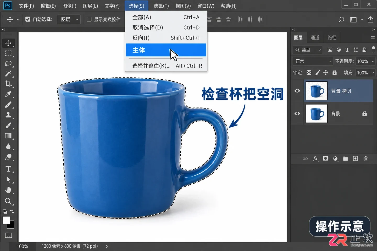Enable the 显示变换控件 checkbox
Image resolution: width=377 pixels, height=251 pixels.
89,19
